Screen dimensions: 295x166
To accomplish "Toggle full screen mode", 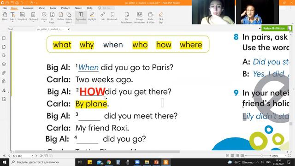I will (289, 156).
